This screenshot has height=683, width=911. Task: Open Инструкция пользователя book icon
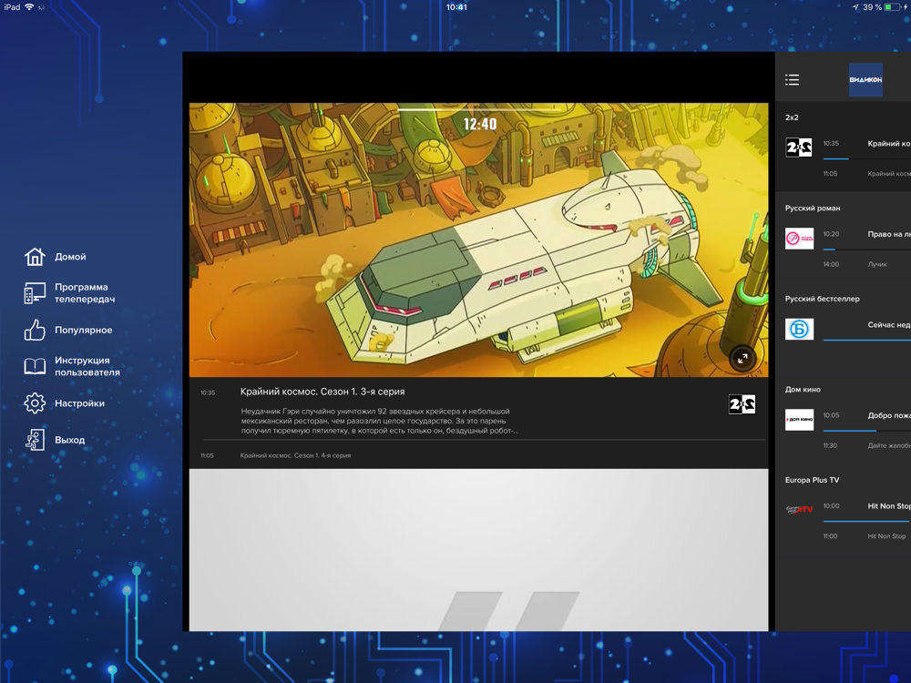tap(35, 366)
